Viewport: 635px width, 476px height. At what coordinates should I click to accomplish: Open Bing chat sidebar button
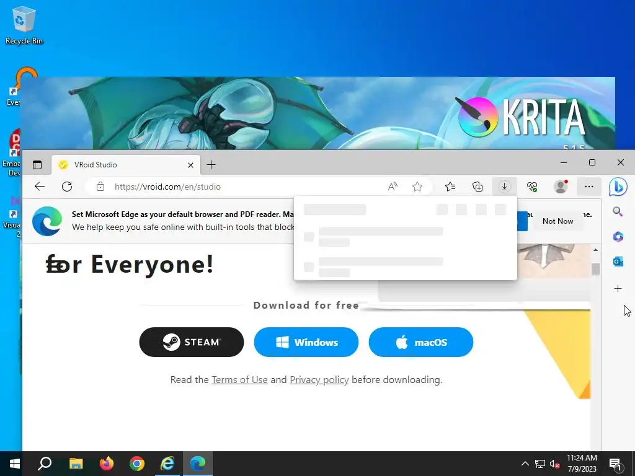pyautogui.click(x=618, y=187)
